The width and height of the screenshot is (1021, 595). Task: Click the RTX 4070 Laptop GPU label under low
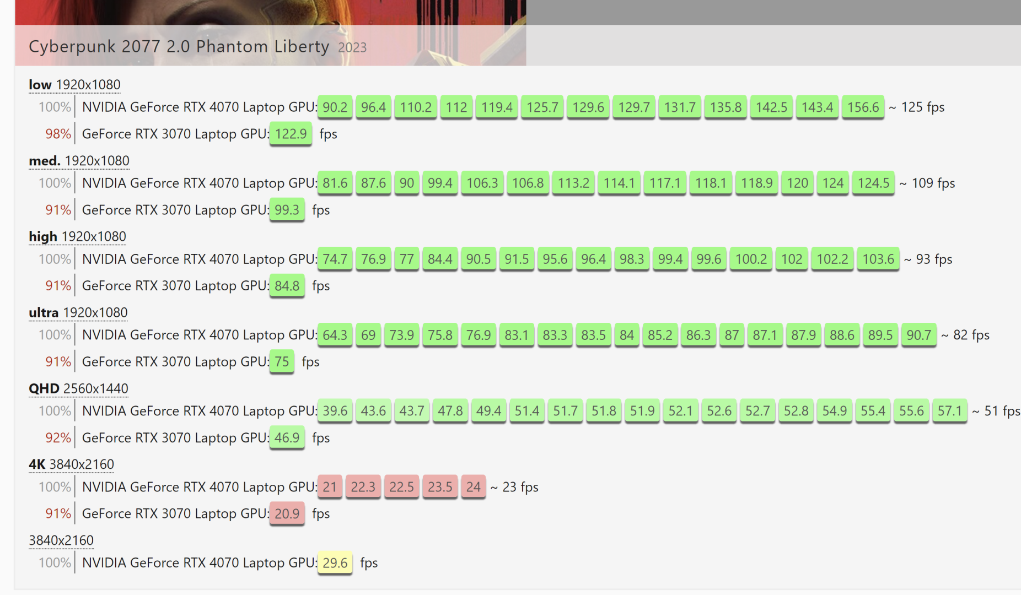(200, 107)
